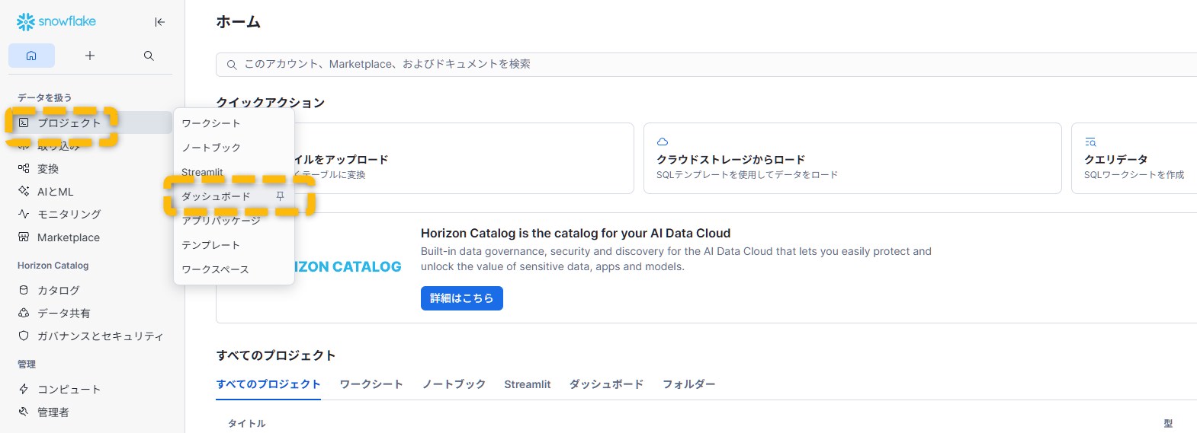This screenshot has width=1197, height=433.
Task: Open Marketplace from the sidebar
Action: tap(68, 237)
